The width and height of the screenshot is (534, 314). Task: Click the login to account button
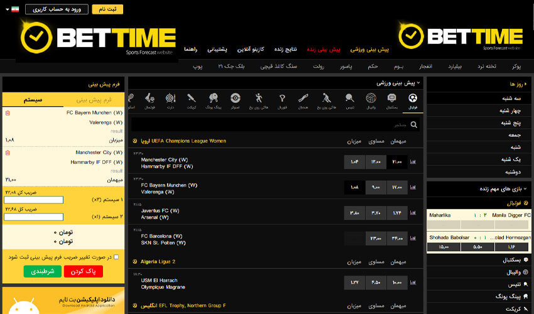coord(57,9)
